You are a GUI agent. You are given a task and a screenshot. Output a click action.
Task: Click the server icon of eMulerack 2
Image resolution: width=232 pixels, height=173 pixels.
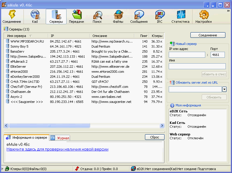pyautogui.click(x=7, y=61)
